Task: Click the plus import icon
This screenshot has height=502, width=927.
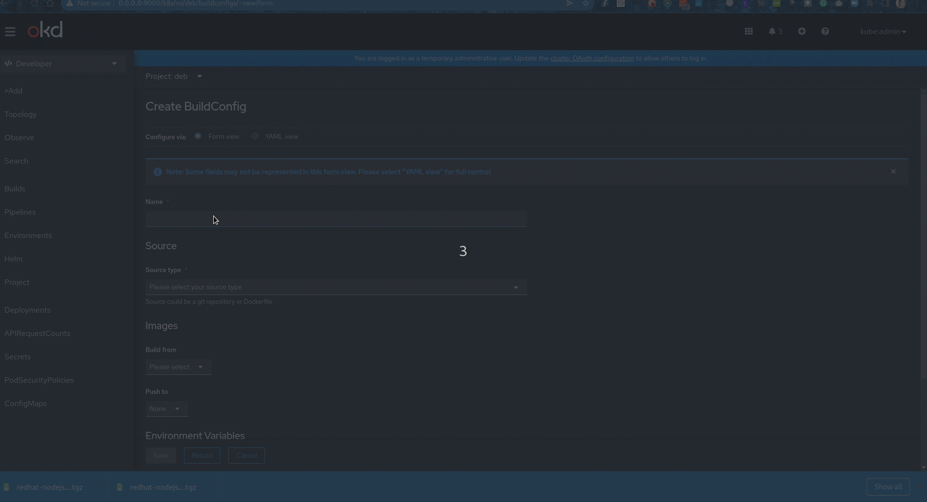Action: pyautogui.click(x=801, y=31)
